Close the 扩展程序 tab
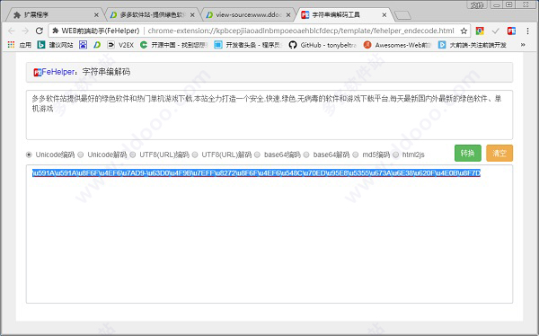The width and height of the screenshot is (539, 336). (96, 15)
